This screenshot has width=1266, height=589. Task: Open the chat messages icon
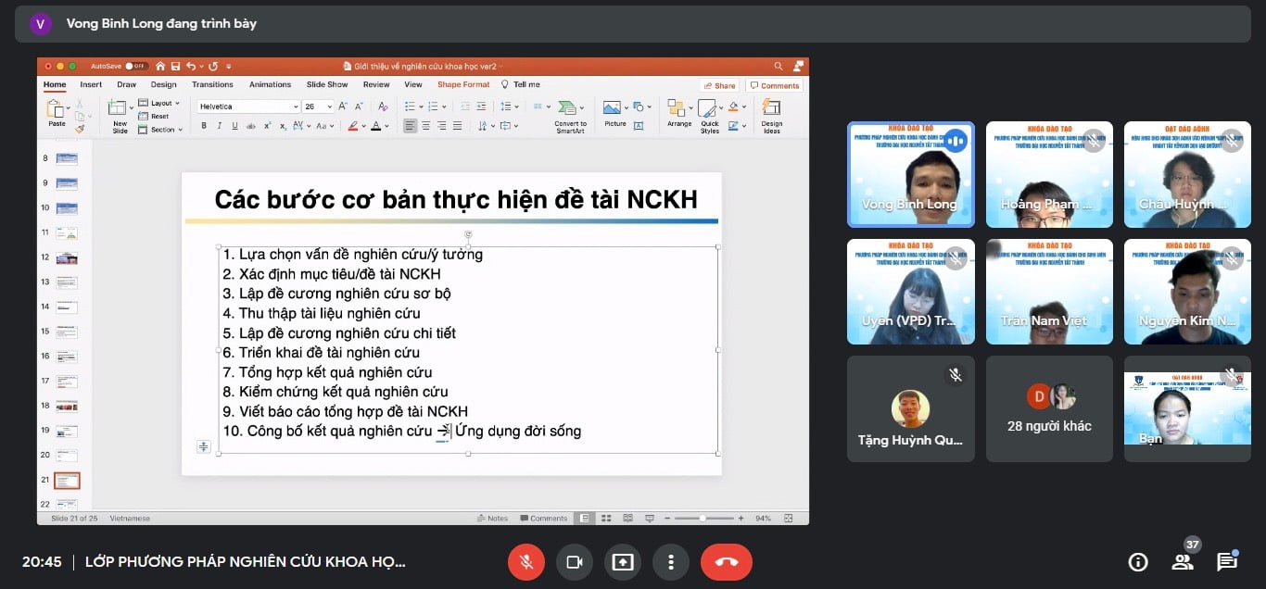click(1227, 562)
